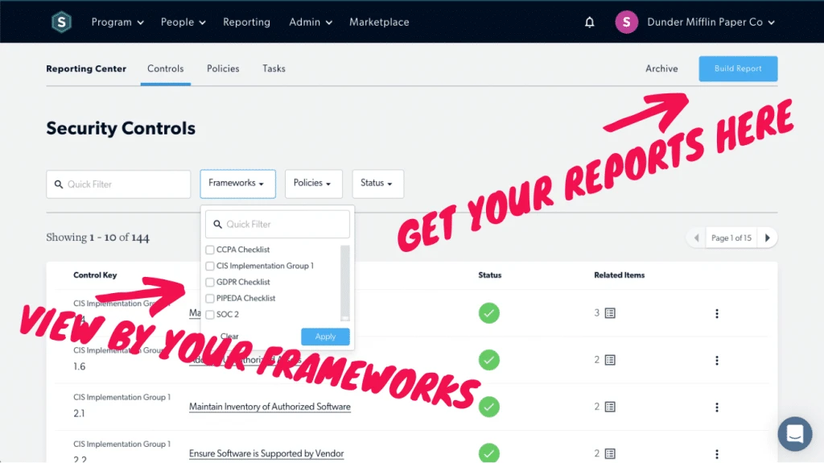Open the notifications bell icon
This screenshot has width=824, height=463.
click(589, 23)
